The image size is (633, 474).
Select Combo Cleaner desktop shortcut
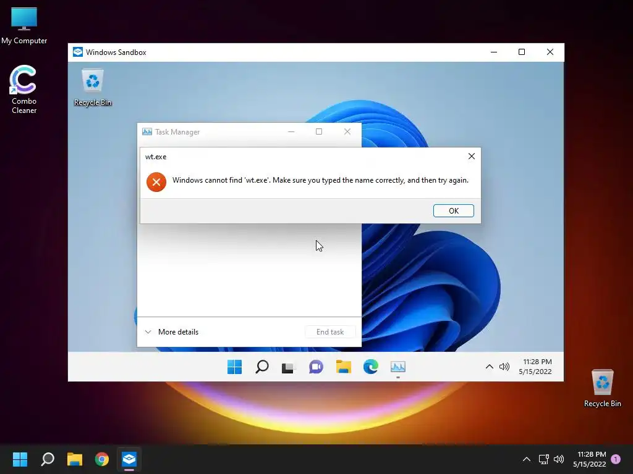[x=24, y=89]
